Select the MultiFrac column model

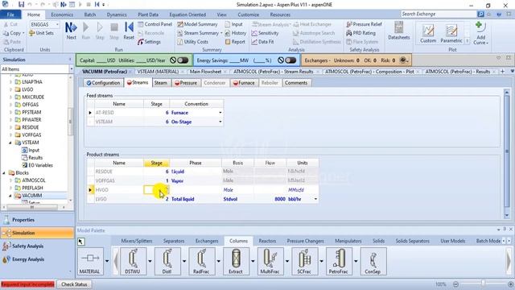(270, 261)
